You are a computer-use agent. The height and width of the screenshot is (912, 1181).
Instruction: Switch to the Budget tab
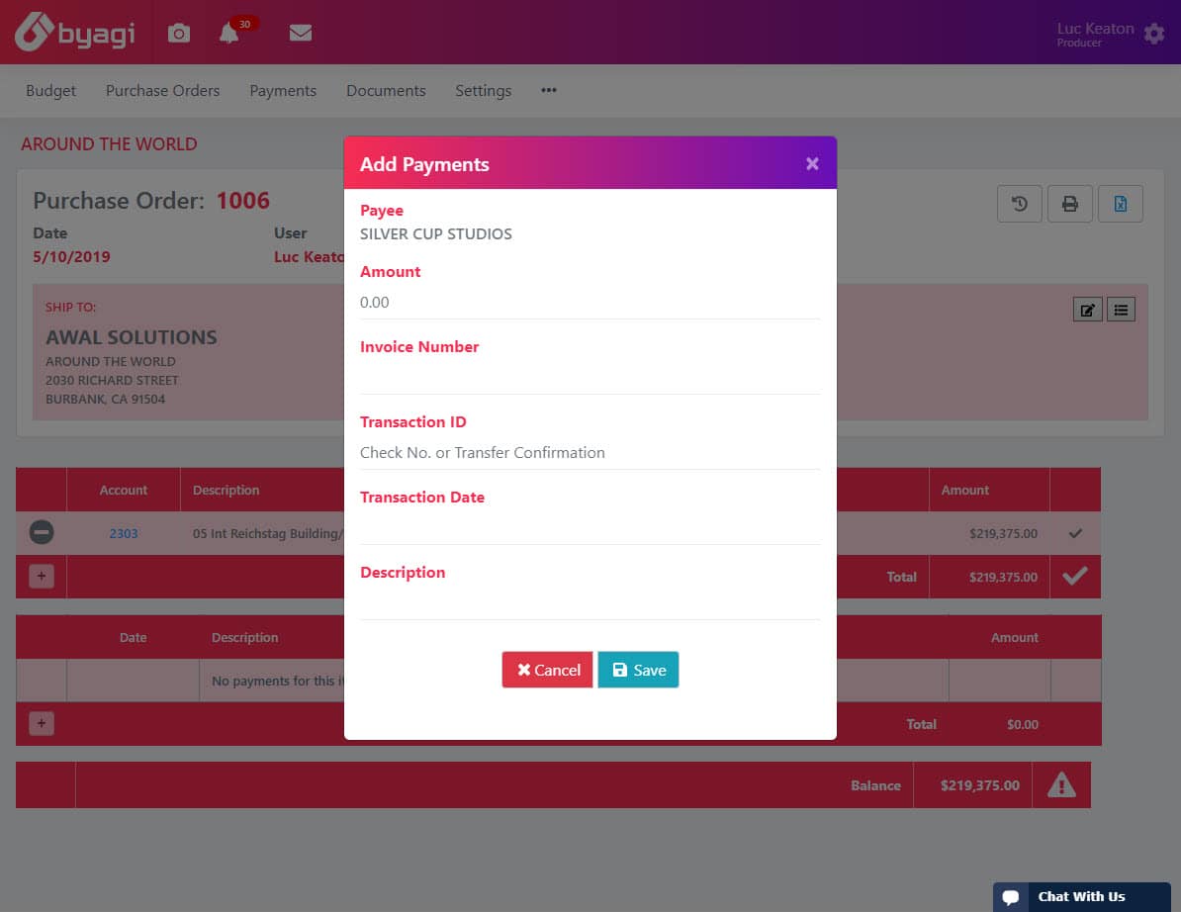50,90
